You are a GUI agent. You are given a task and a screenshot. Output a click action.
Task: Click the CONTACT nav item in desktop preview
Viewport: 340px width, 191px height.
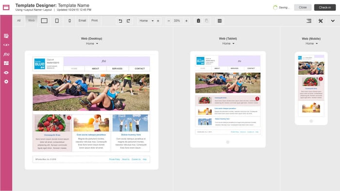(x=139, y=69)
